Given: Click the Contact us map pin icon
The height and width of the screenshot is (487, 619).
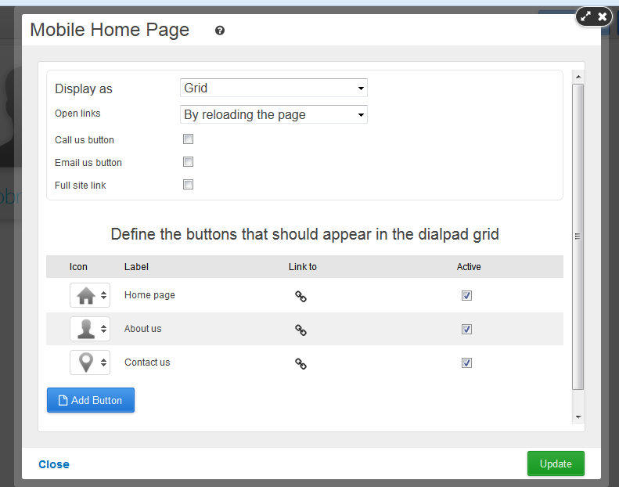Looking at the screenshot, I should [85, 363].
